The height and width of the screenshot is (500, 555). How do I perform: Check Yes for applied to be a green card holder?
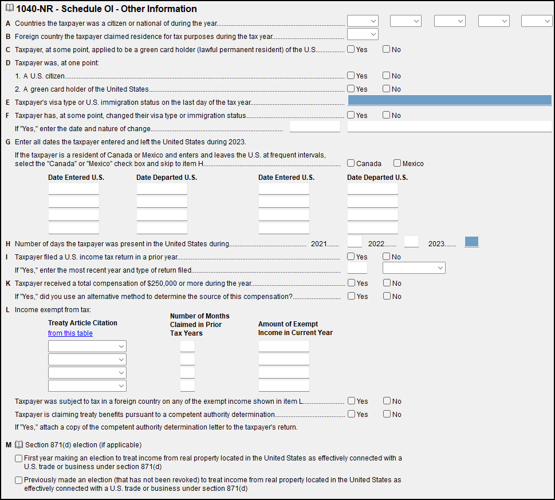click(351, 49)
